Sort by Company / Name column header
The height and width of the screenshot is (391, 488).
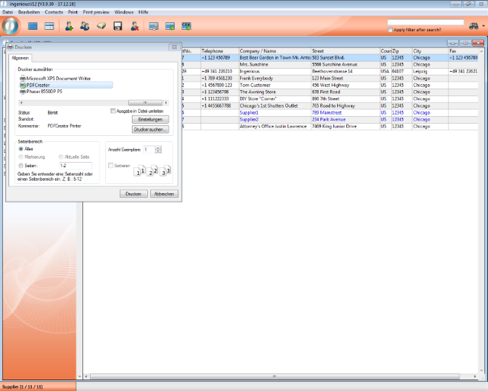(274, 51)
